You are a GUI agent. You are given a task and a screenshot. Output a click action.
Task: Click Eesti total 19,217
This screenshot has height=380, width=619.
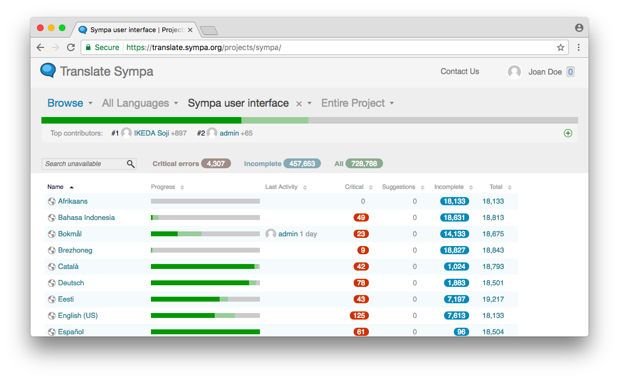pyautogui.click(x=493, y=299)
